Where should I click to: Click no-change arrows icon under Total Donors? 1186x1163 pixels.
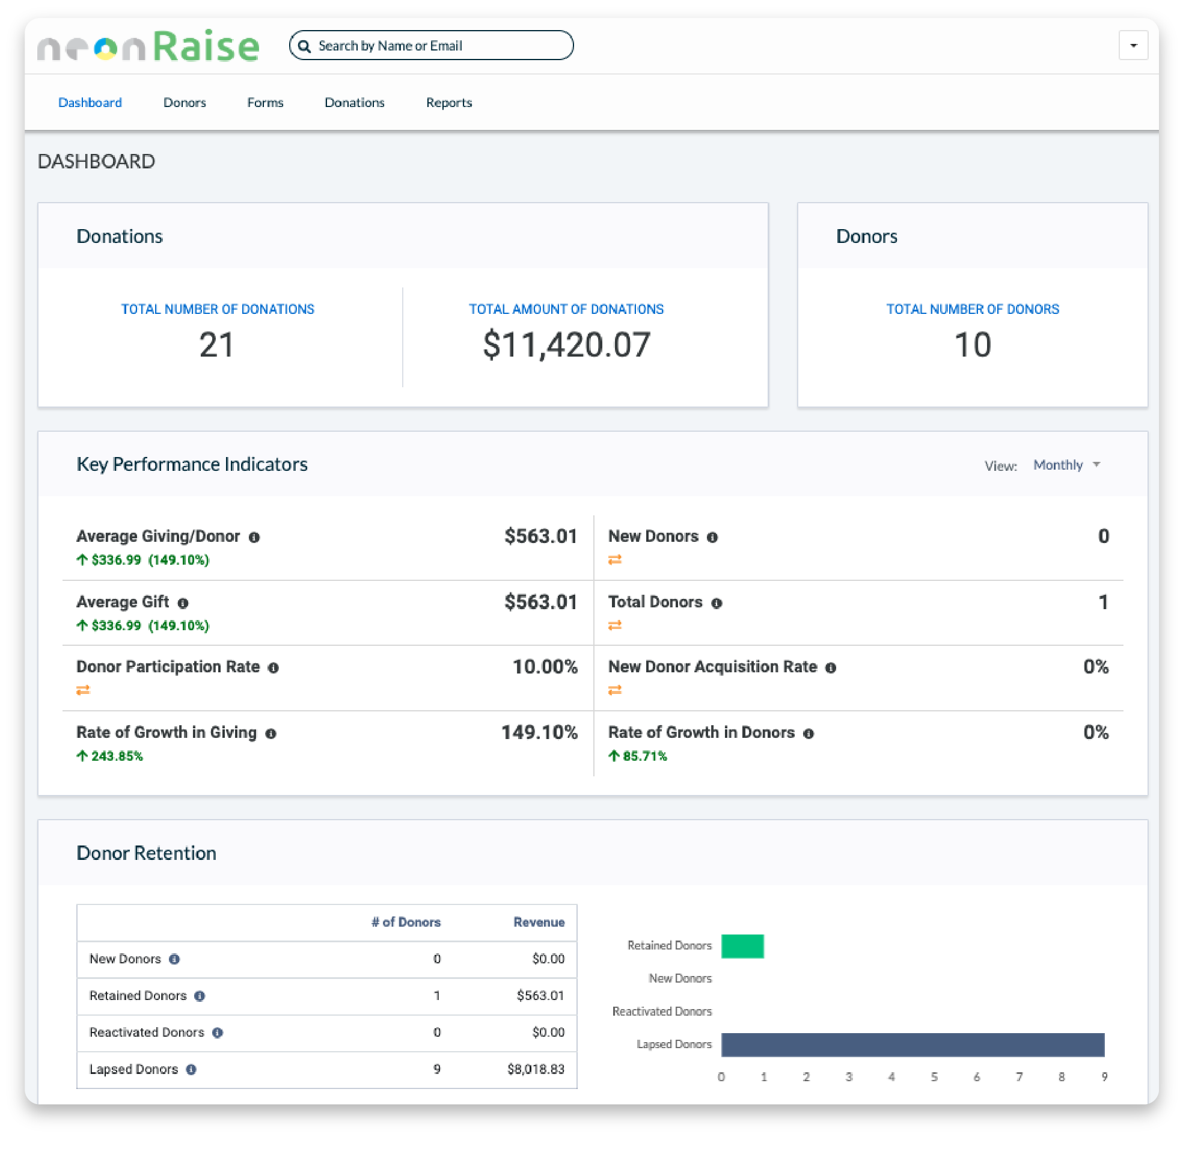point(615,625)
